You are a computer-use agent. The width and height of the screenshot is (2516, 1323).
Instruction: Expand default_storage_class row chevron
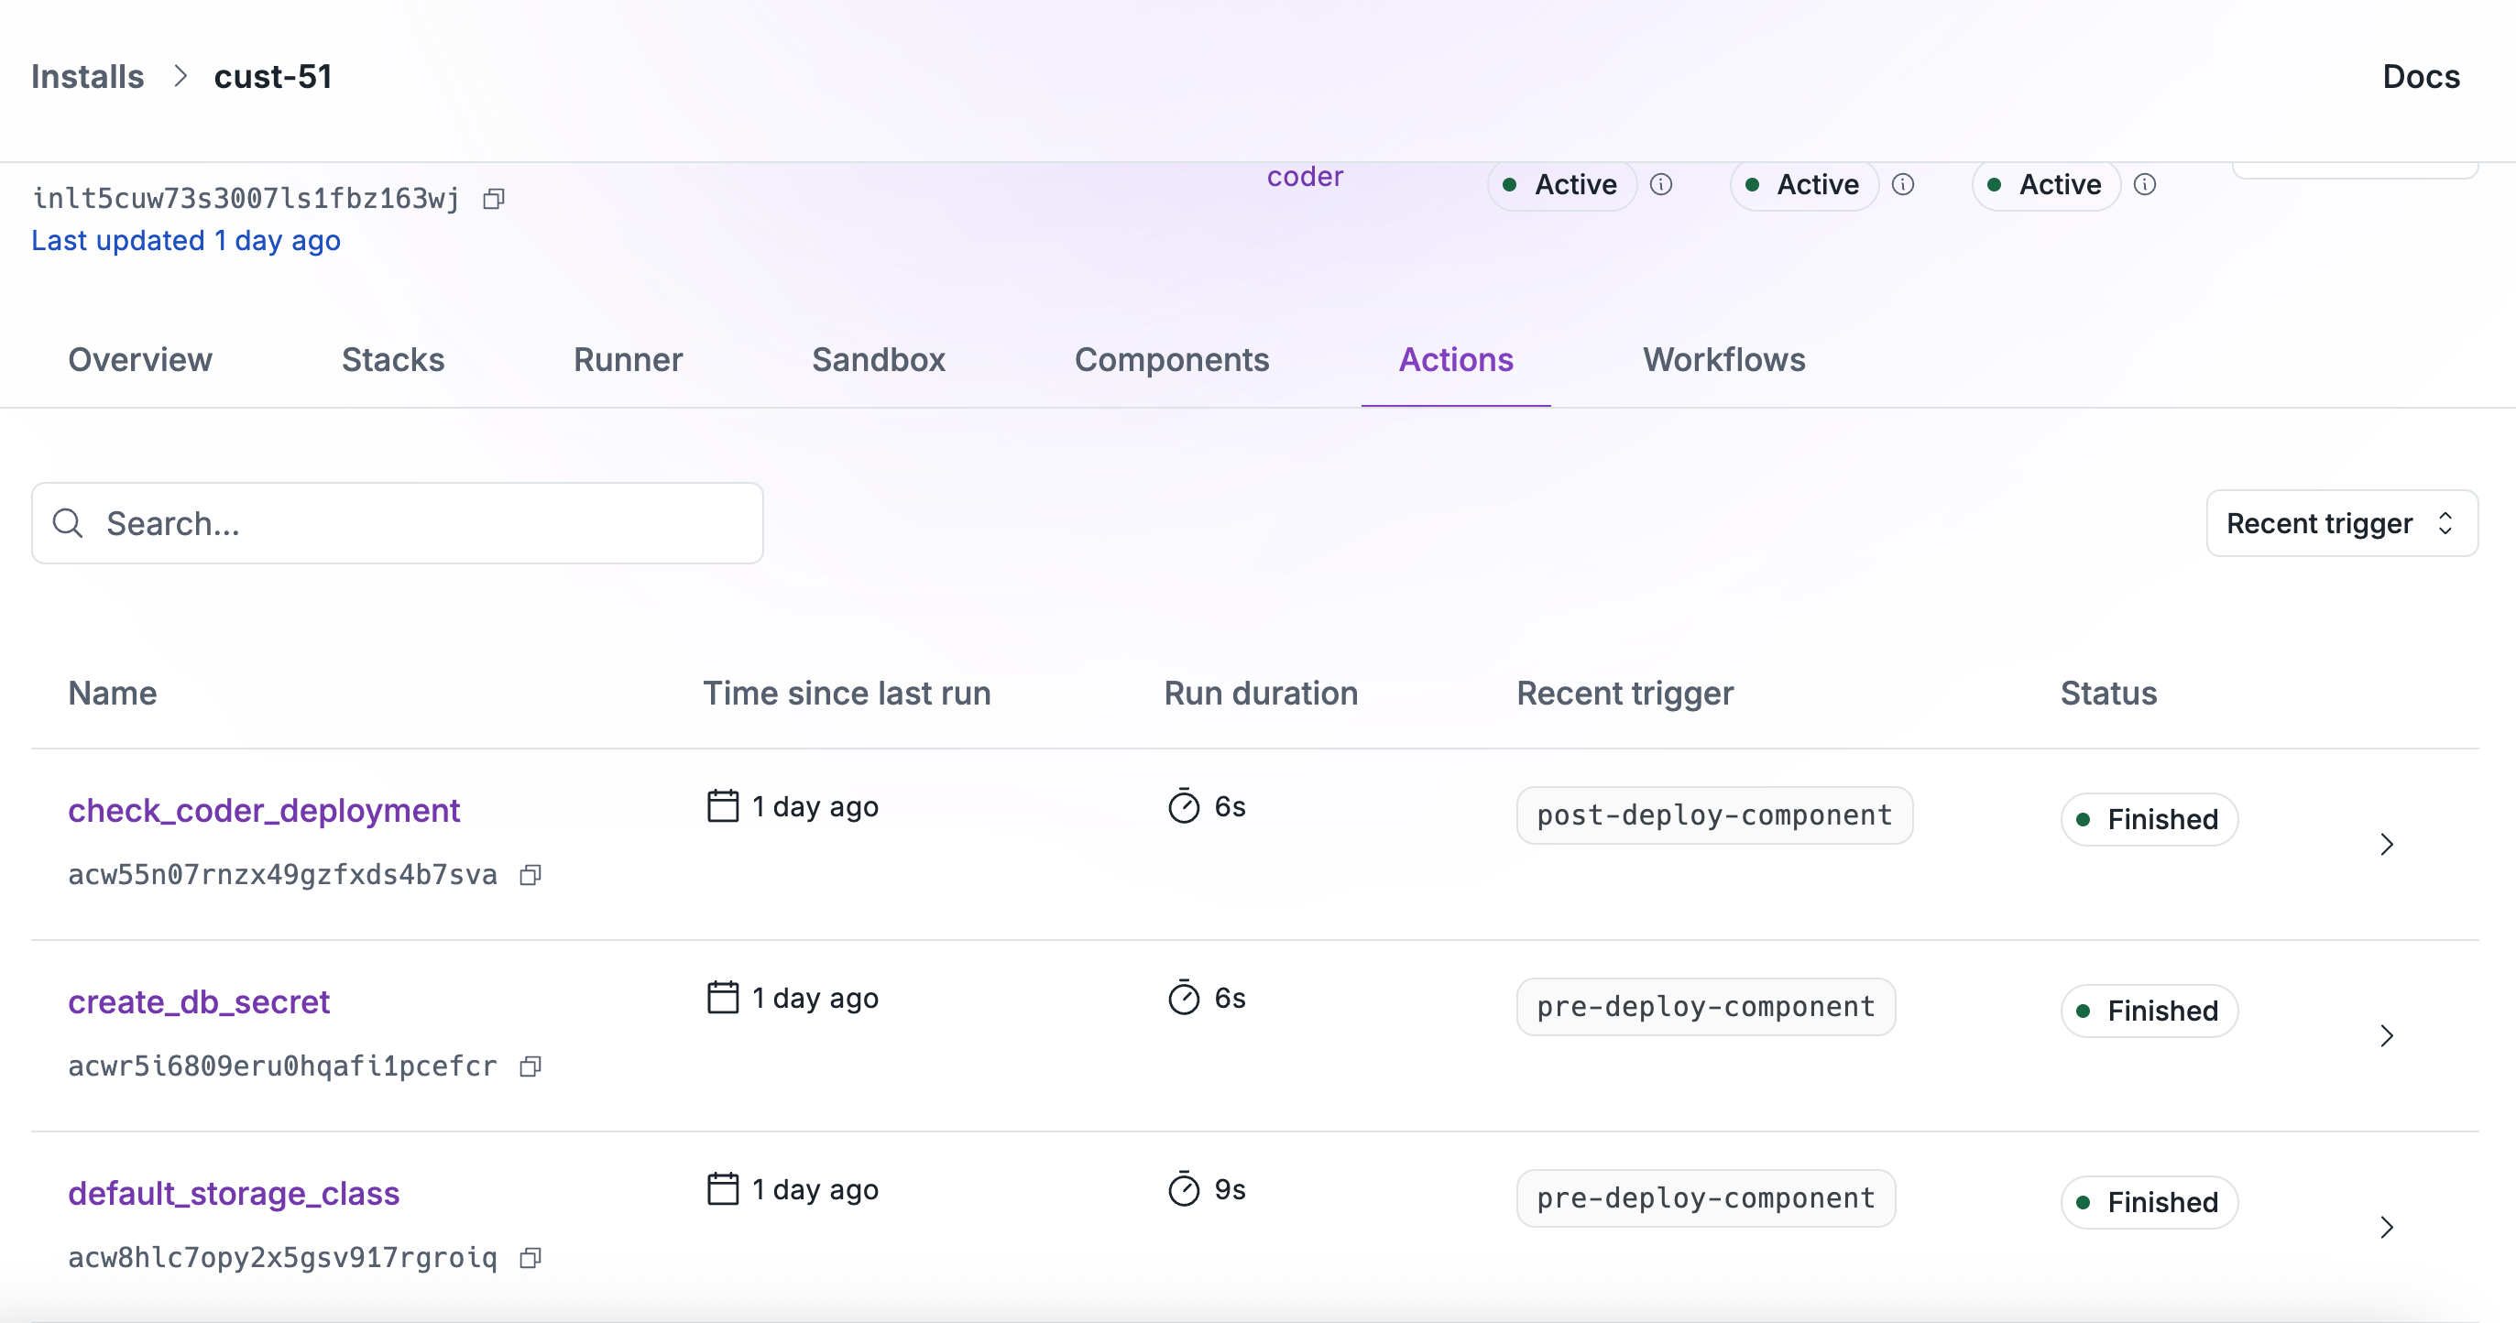click(x=2386, y=1228)
